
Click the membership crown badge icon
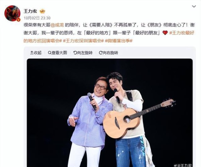point(42,11)
